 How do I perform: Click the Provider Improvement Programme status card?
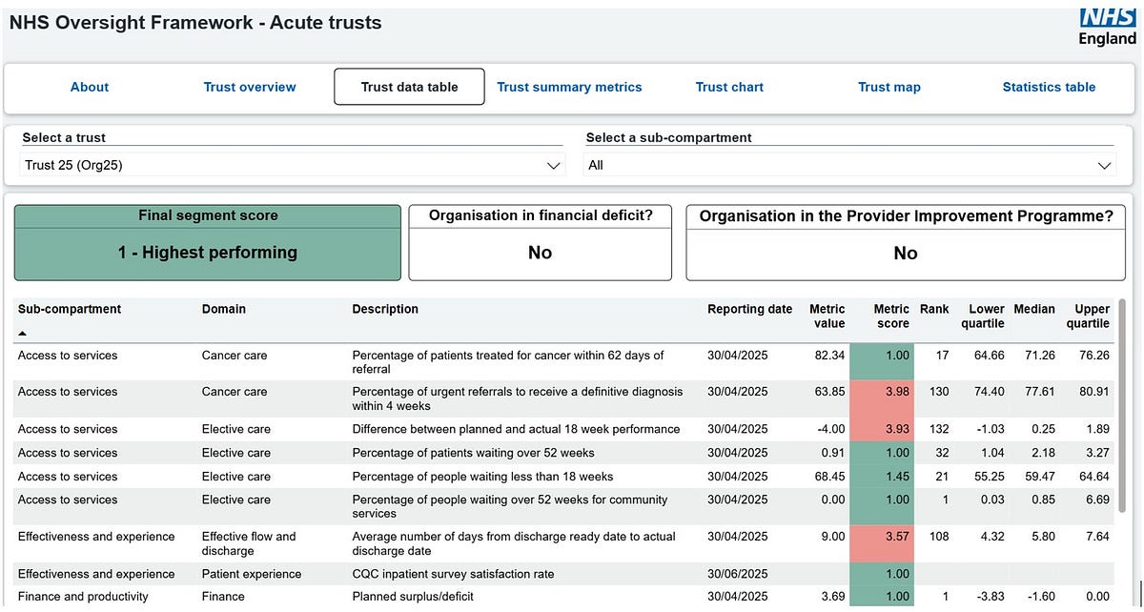click(x=906, y=242)
